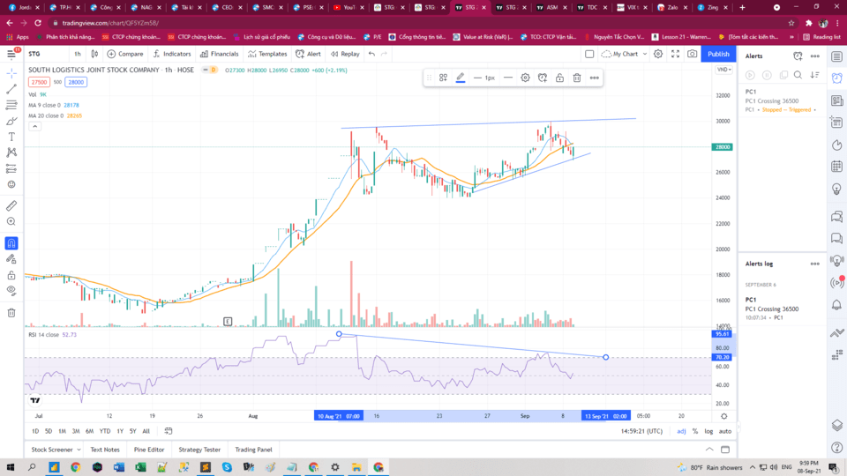The width and height of the screenshot is (847, 476).
Task: Click the blue Publish button
Action: click(x=718, y=54)
